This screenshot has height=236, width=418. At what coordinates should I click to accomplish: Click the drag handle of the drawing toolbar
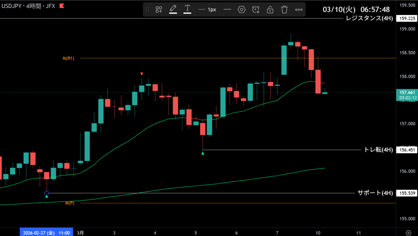coord(147,9)
